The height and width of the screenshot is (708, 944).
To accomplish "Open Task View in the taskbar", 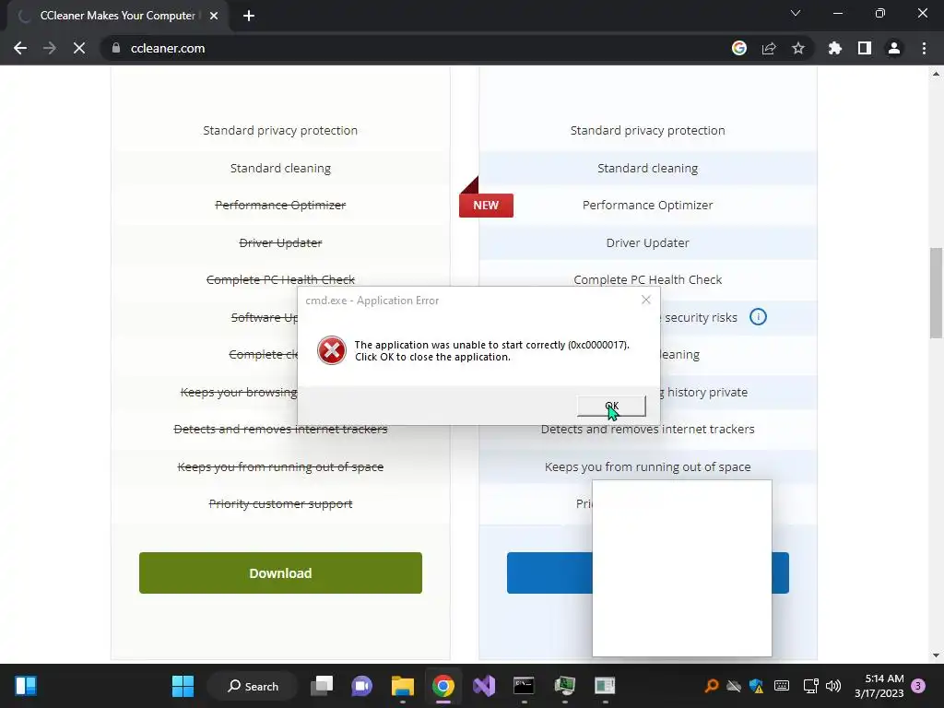I will click(x=322, y=686).
